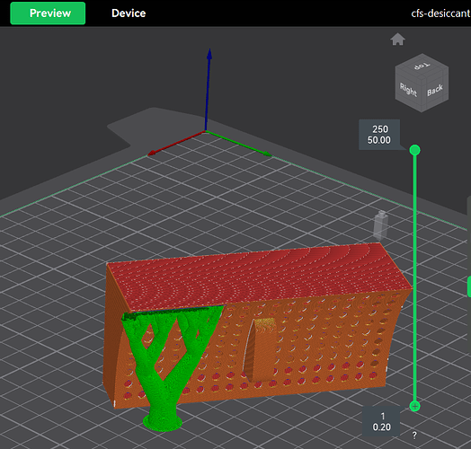Select the Right face of view cube
Image resolution: width=471 pixels, height=449 pixels.
(408, 89)
